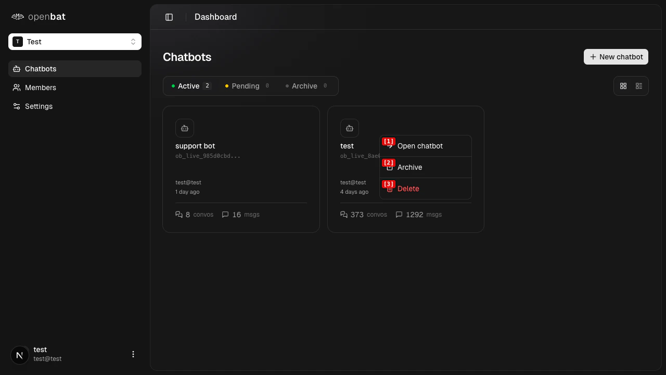Click the user avatar circle at bottom left

click(x=20, y=355)
